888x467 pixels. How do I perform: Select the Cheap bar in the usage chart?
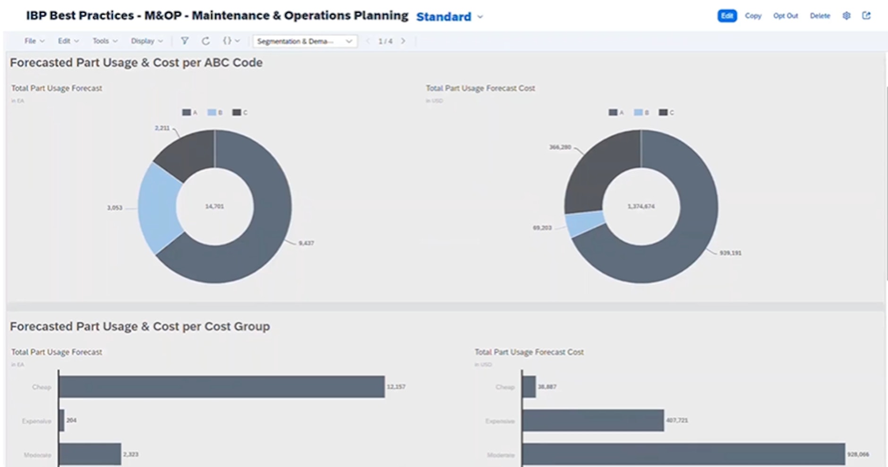pos(222,387)
